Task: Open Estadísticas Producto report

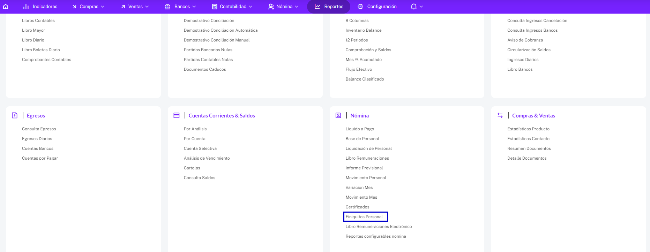Action: pyautogui.click(x=528, y=129)
